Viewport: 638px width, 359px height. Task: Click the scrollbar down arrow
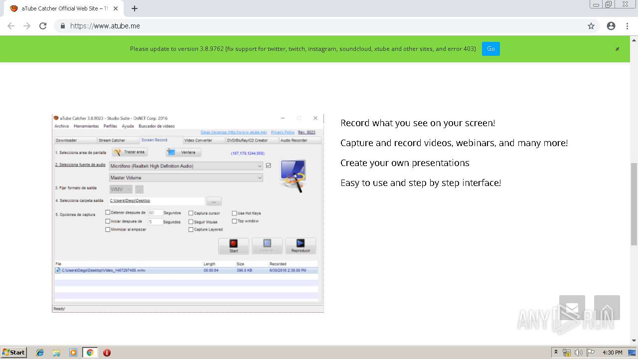pos(634,341)
